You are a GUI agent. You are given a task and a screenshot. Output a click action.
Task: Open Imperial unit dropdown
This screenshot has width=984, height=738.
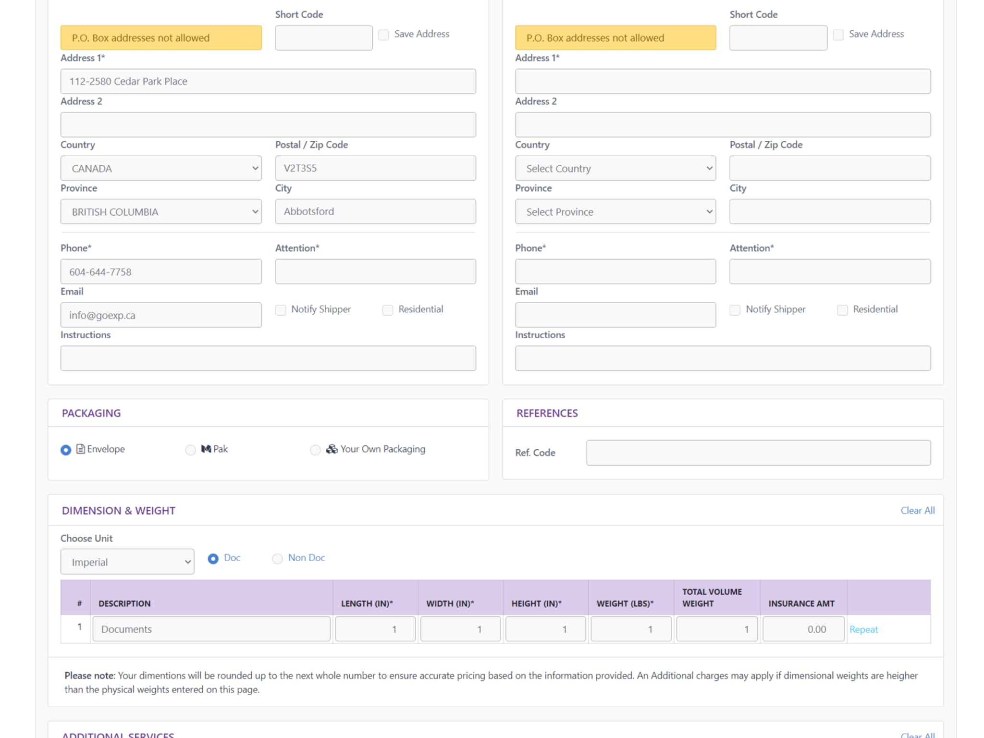tap(127, 562)
